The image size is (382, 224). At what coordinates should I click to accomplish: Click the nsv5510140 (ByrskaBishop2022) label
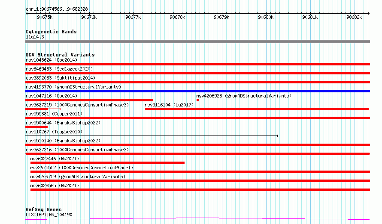click(63, 141)
